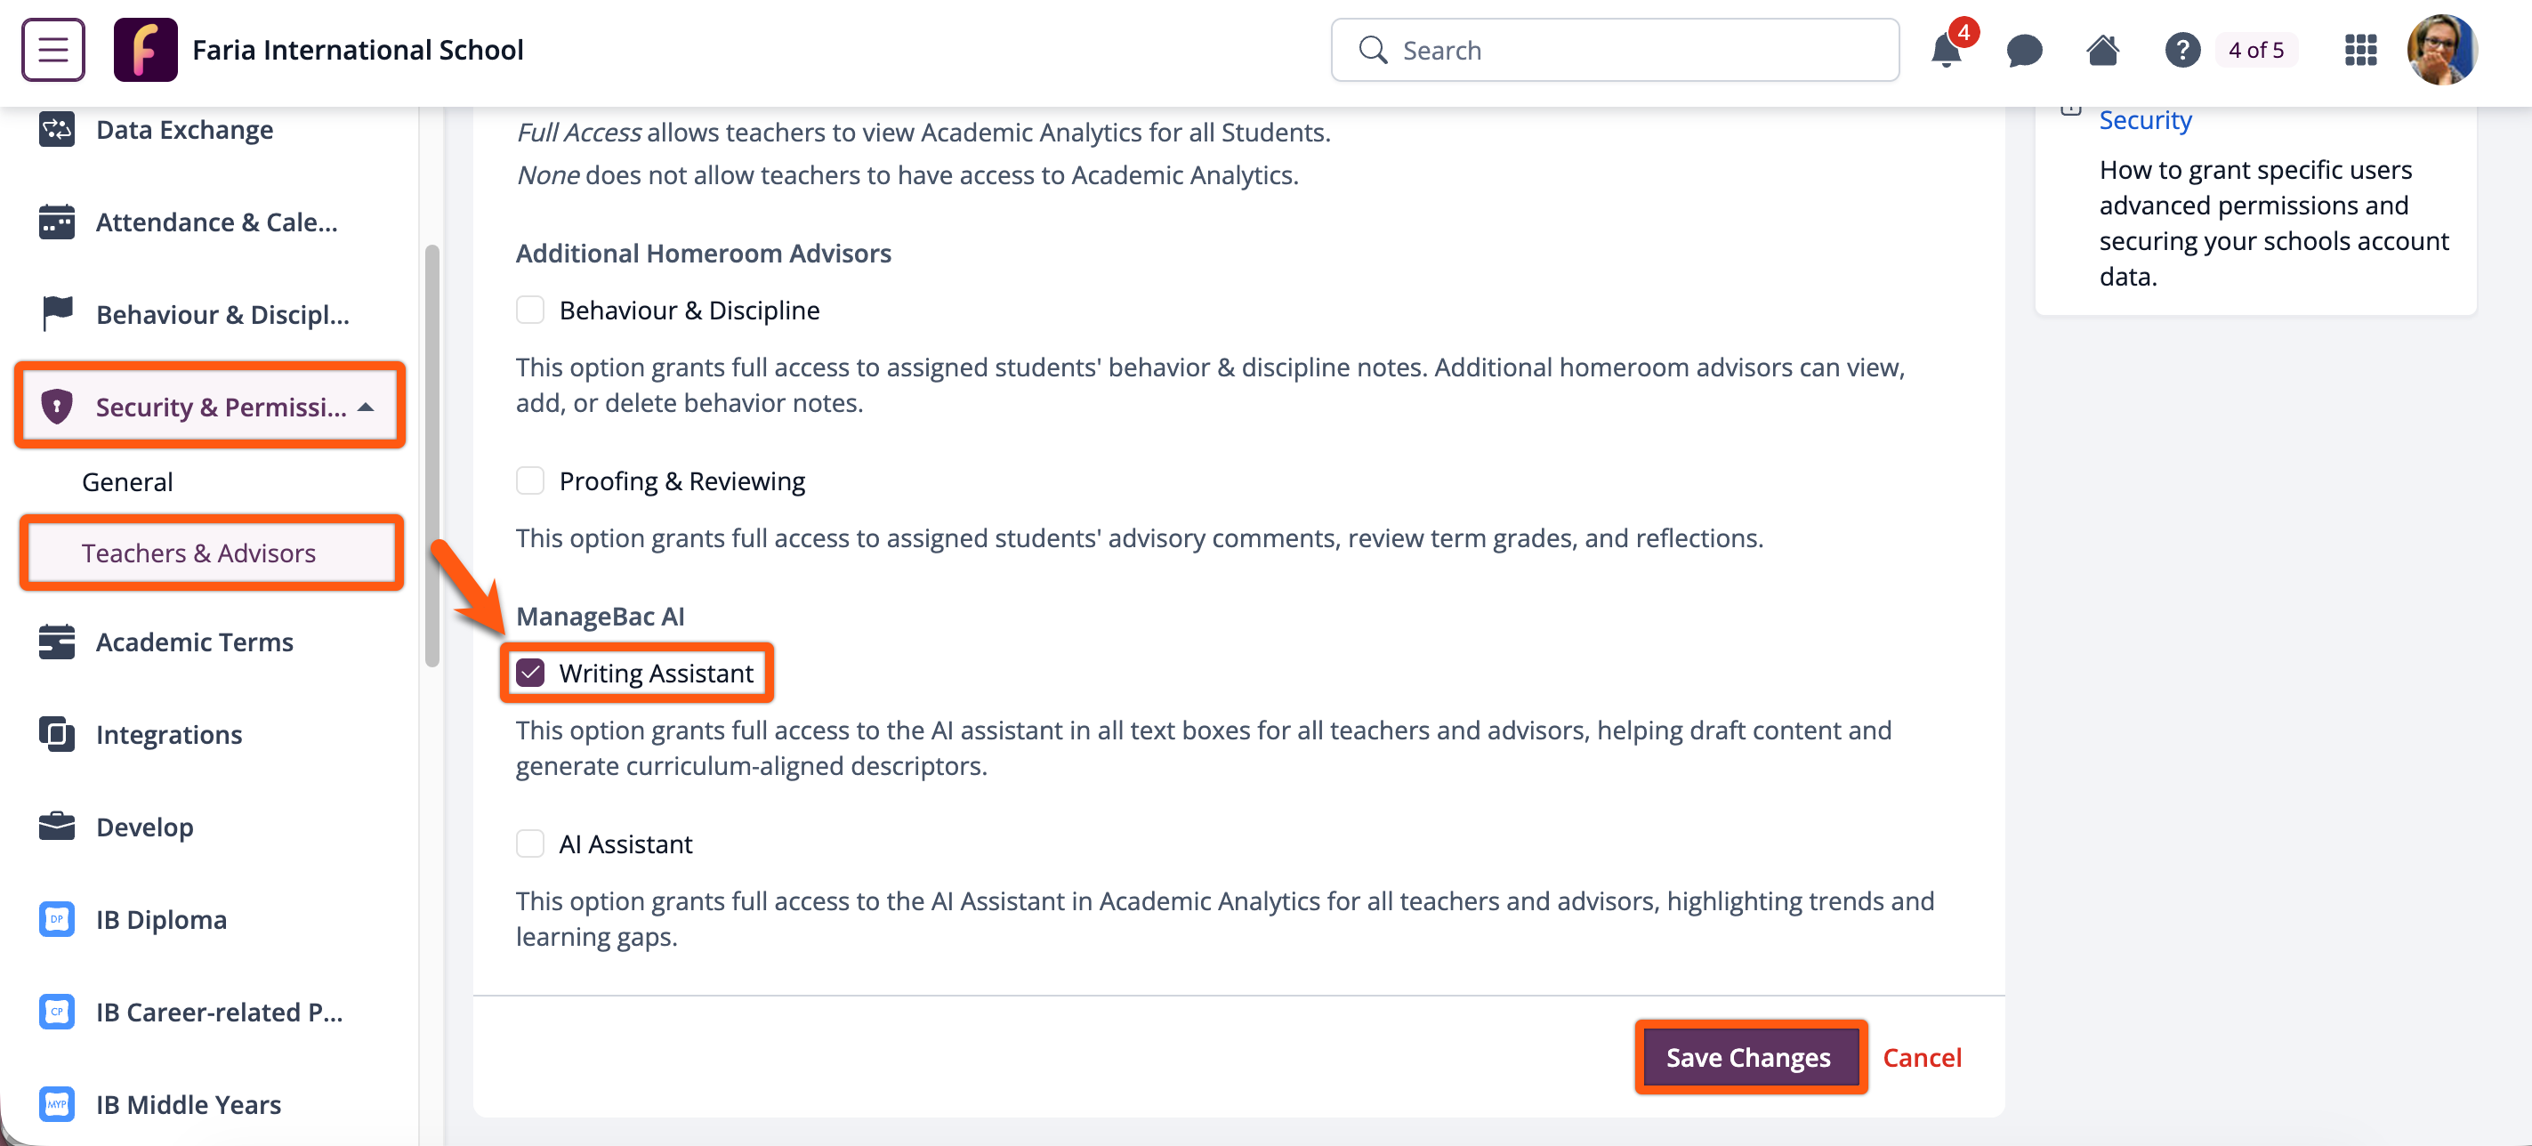Viewport: 2532px width, 1146px height.
Task: Click the Faria school logo
Action: [x=146, y=50]
